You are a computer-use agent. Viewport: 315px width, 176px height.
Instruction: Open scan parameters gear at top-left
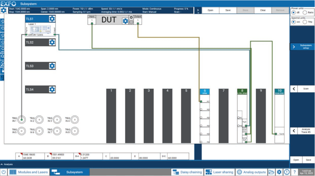(x=3, y=10)
